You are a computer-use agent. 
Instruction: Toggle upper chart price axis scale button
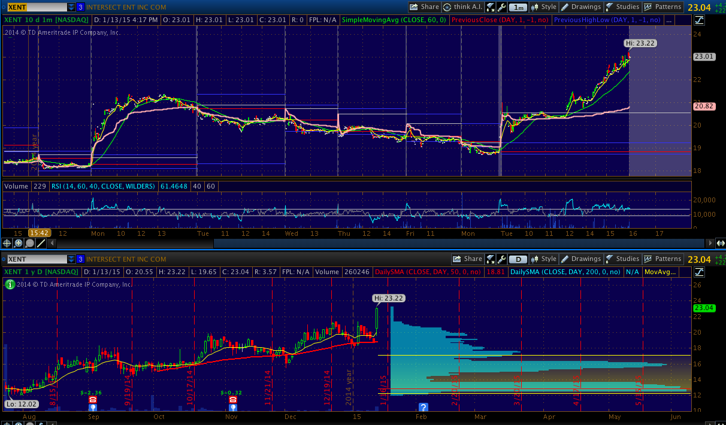pos(700,20)
